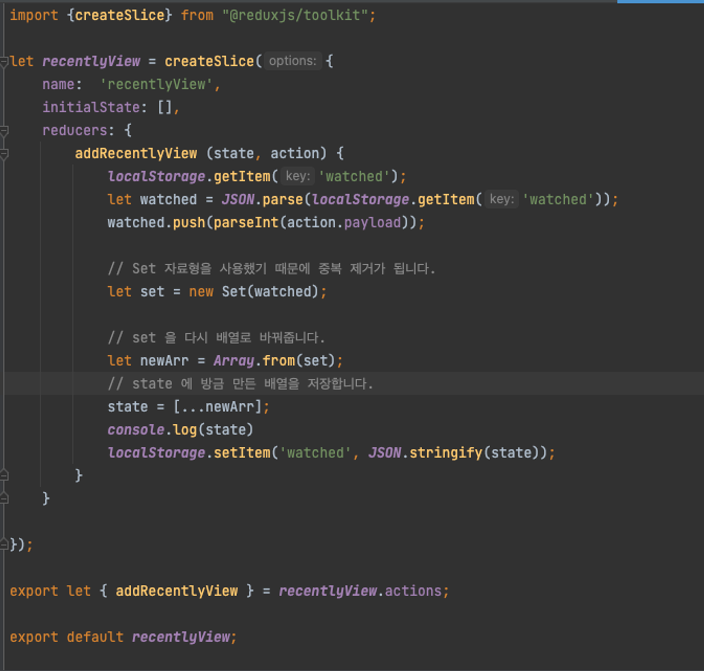Collapse the recentlyView createSlice block via gutter arrow
The width and height of the screenshot is (704, 671).
point(4,62)
